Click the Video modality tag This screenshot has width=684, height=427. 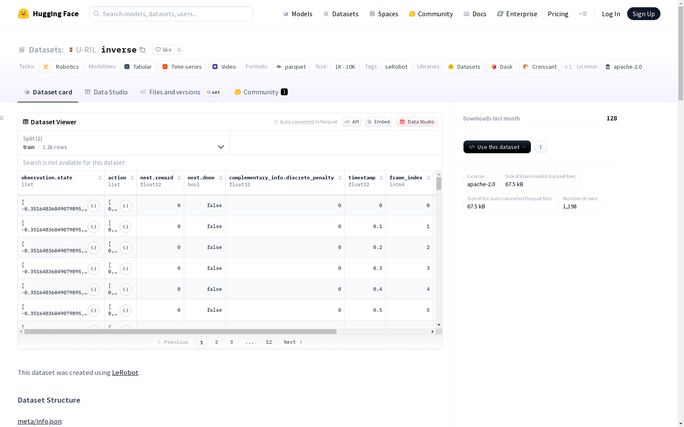pos(224,67)
